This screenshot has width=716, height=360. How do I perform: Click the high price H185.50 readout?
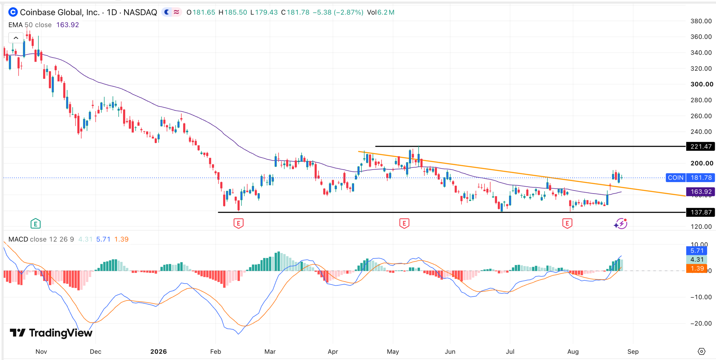(233, 12)
